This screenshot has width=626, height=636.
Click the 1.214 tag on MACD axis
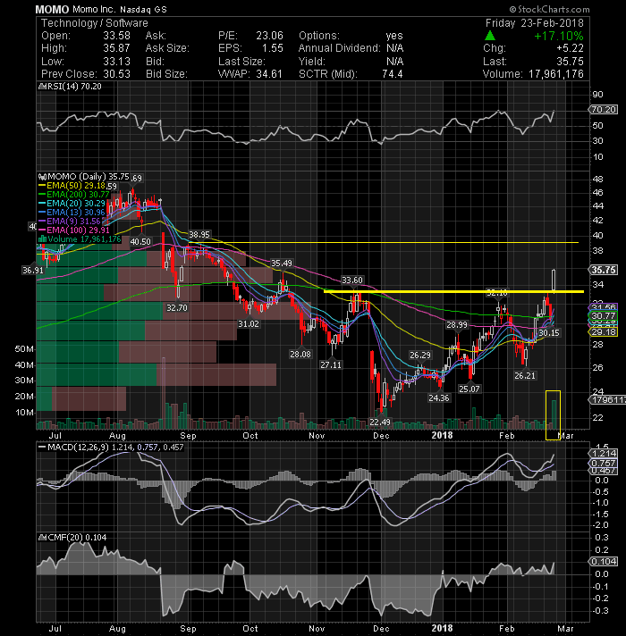604,454
